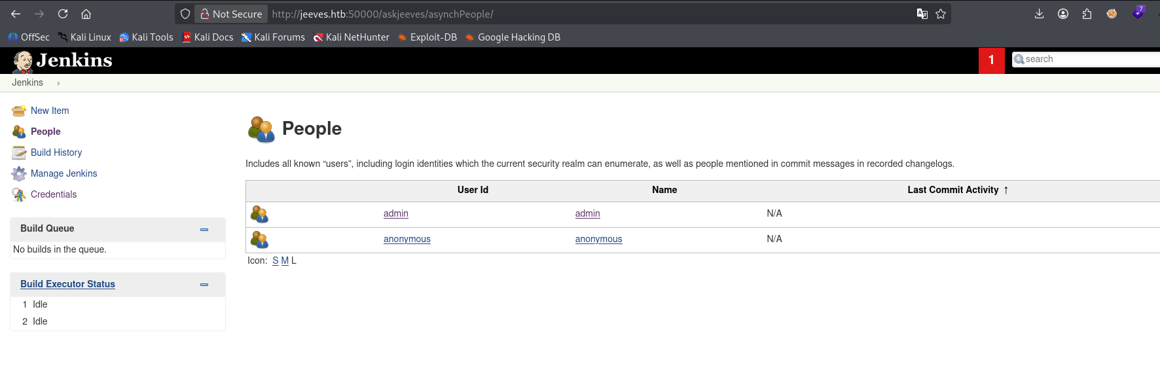Open the Kali Tools bookmark
The height and width of the screenshot is (375, 1160).
click(x=146, y=37)
